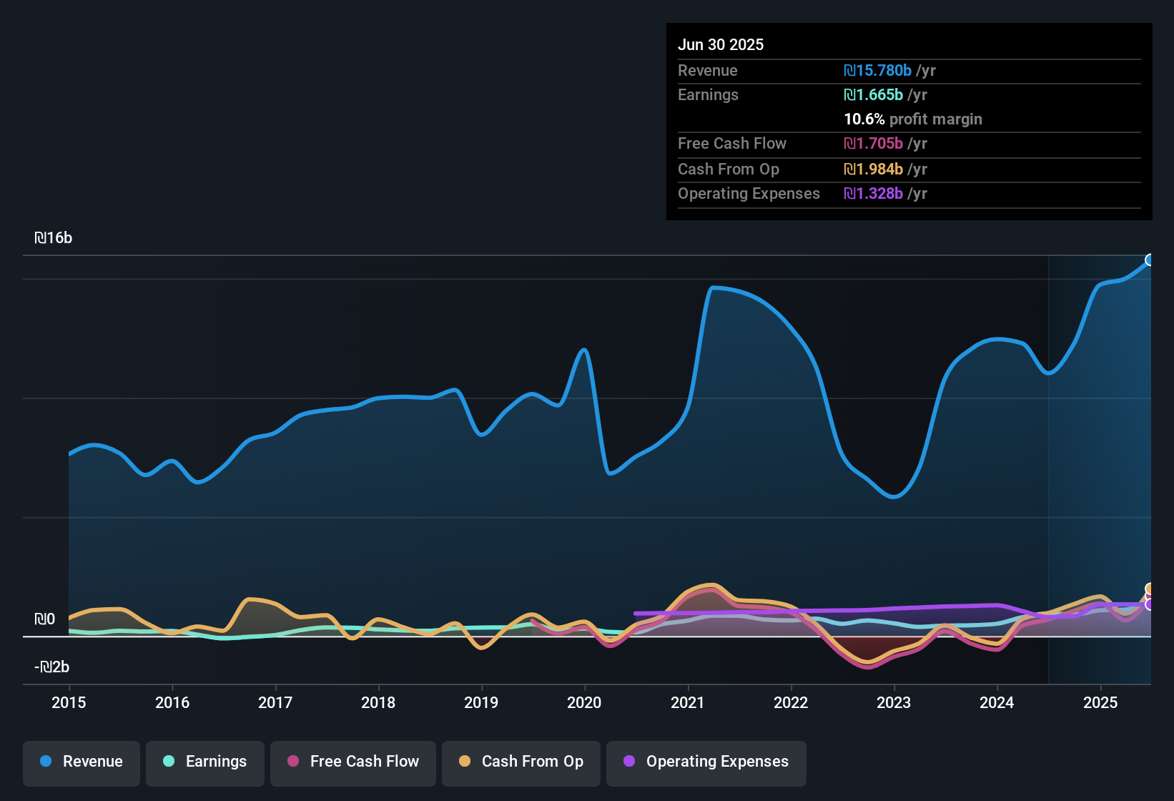The image size is (1174, 801).
Task: Toggle the Revenue series visibility
Action: pos(81,762)
